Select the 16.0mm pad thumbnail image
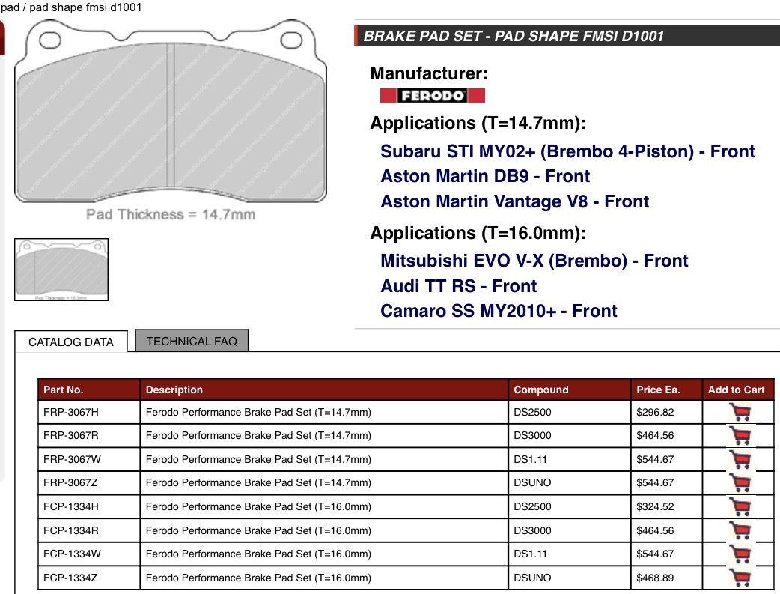The image size is (780, 594). [61, 270]
